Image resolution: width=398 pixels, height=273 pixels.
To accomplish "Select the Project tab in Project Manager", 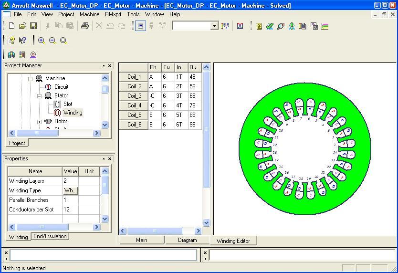I will tap(17, 143).
